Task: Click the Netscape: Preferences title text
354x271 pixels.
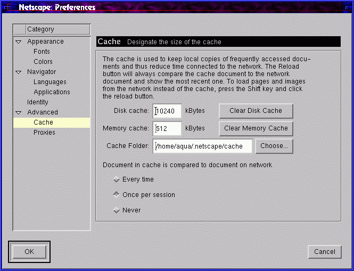Action: pyautogui.click(x=57, y=7)
